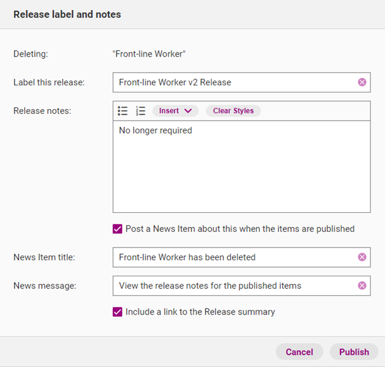
Task: Clear the News Item title field
Action: (362, 257)
